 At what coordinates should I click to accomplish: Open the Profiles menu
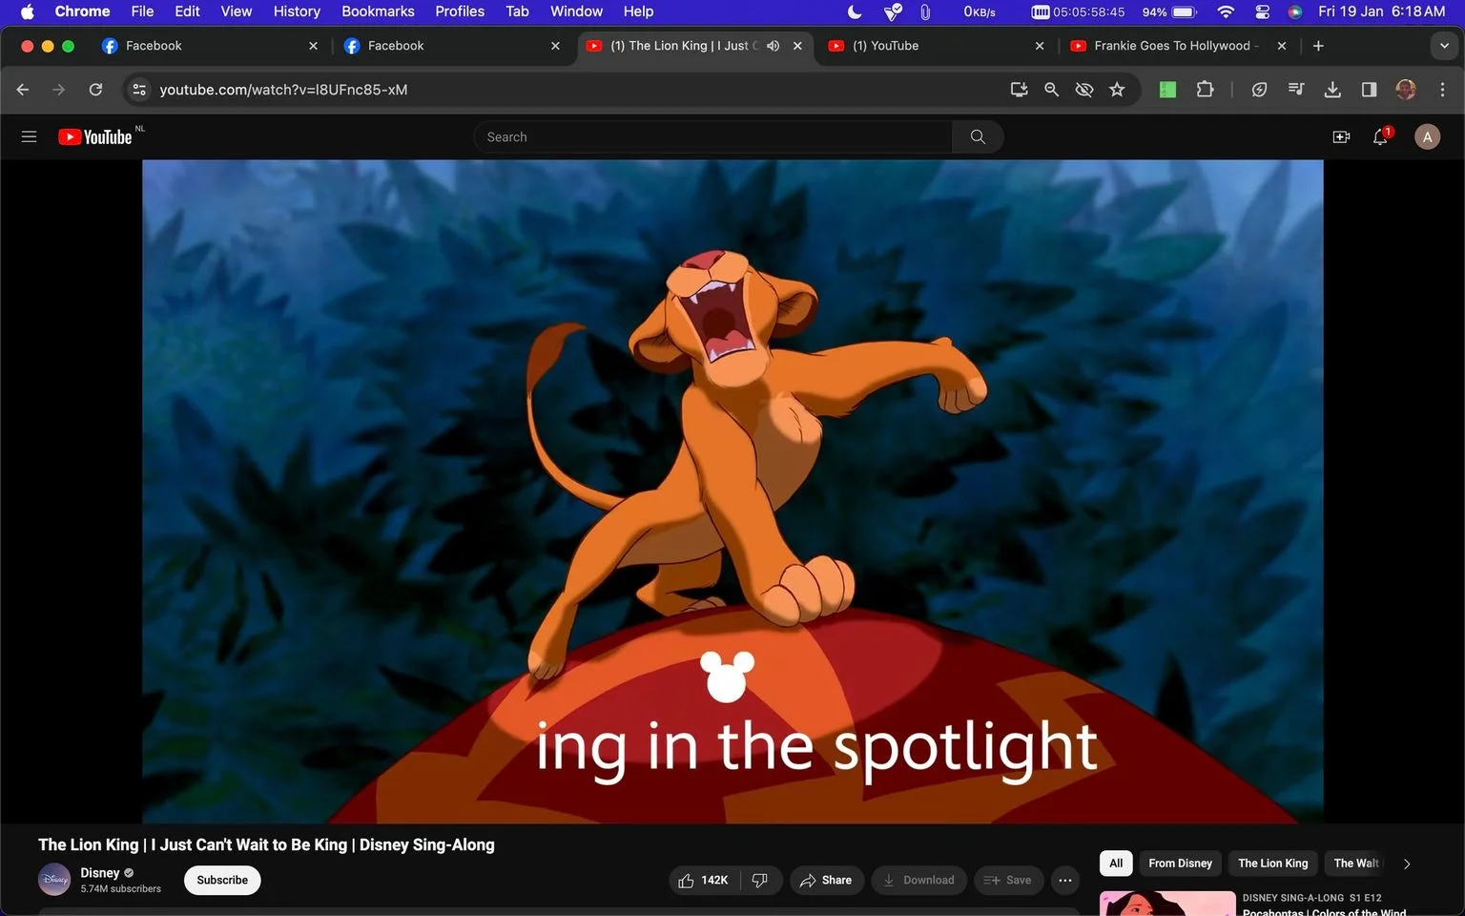[x=460, y=11]
